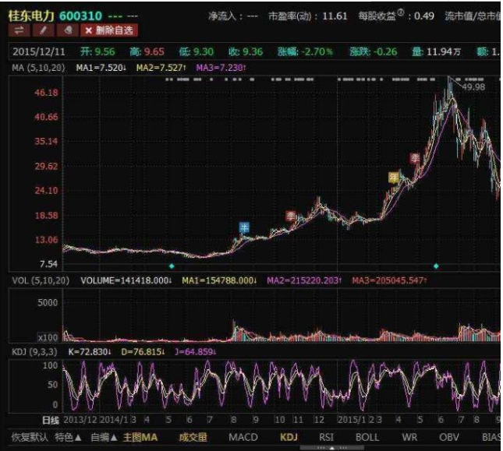
Task: Switch to the OBV indicator
Action: click(x=448, y=437)
